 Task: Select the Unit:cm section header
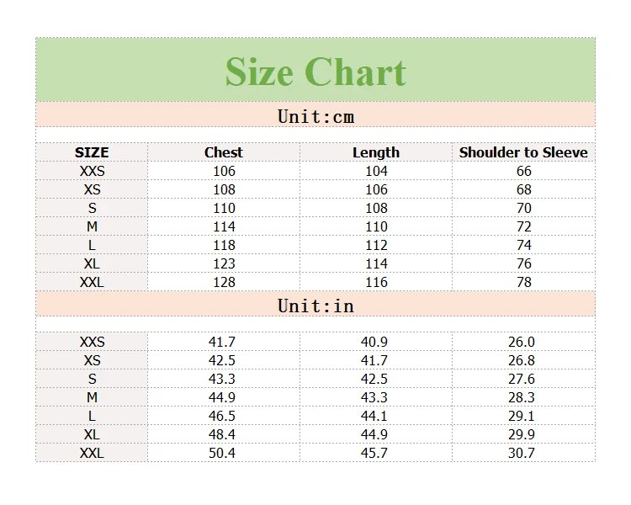coord(315,116)
